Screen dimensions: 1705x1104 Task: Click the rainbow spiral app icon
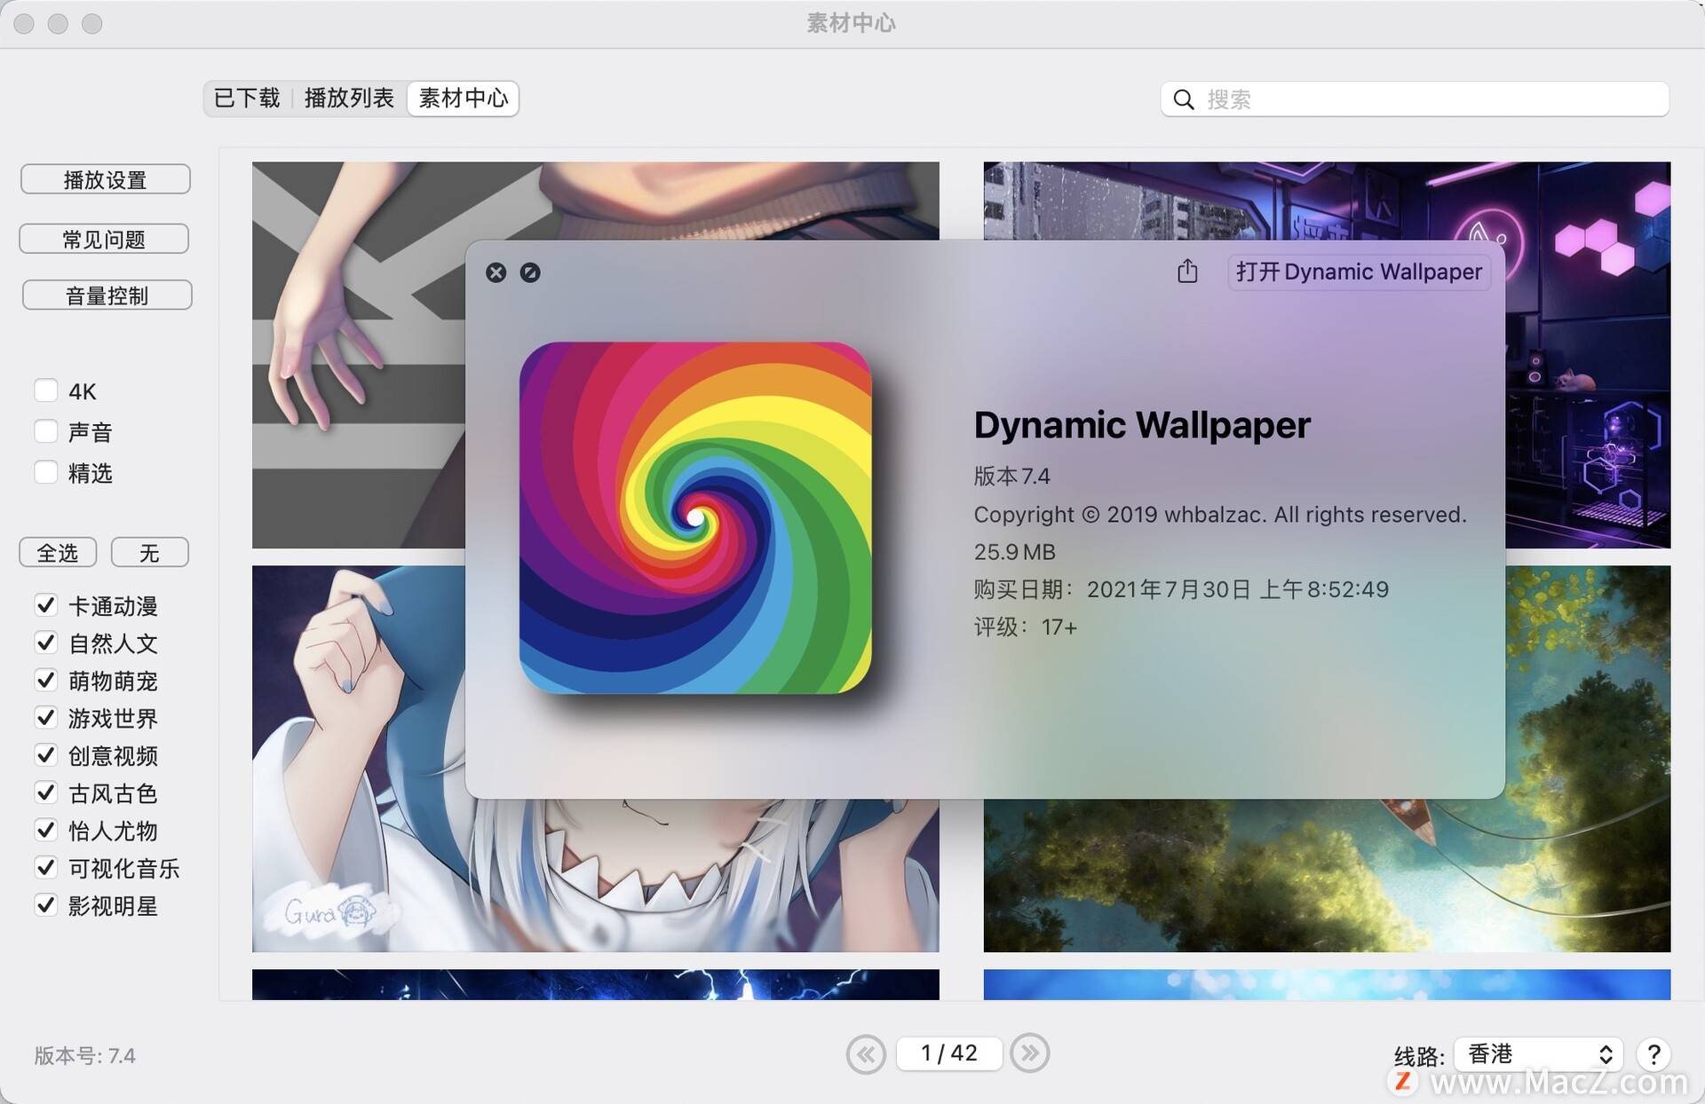[x=695, y=517]
